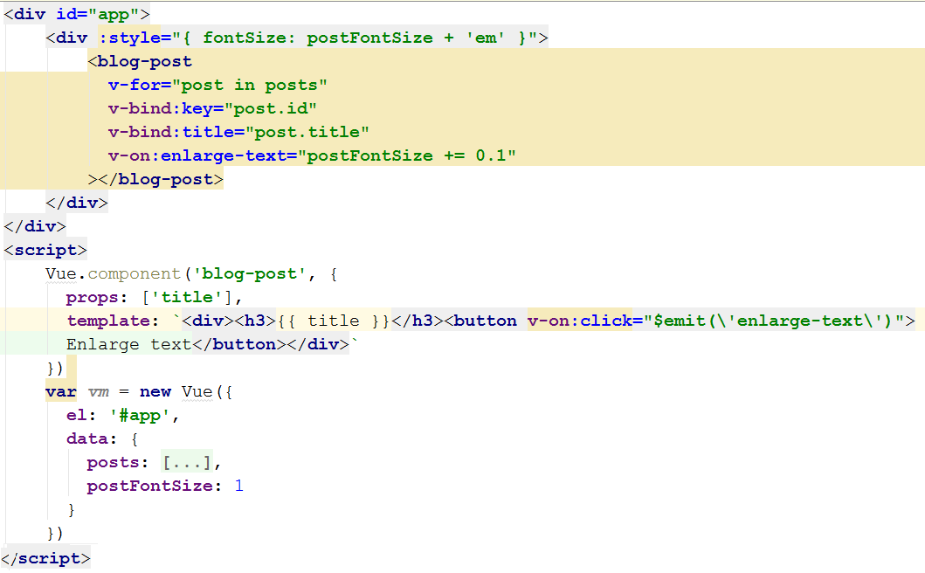Click the el key
The height and width of the screenshot is (573, 925).
(77, 416)
